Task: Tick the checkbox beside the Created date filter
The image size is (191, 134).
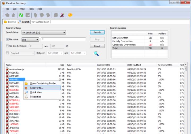Action: (x=7, y=53)
